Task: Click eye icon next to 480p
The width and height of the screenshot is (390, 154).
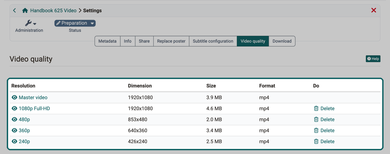Action: coord(15,119)
